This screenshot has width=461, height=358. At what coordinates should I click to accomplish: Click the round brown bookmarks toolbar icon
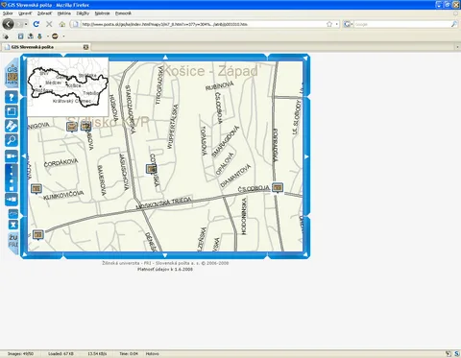click(x=55, y=36)
